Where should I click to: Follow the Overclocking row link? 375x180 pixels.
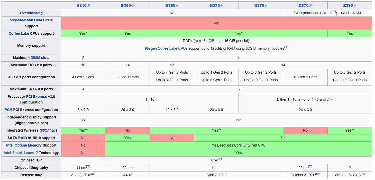[31, 13]
